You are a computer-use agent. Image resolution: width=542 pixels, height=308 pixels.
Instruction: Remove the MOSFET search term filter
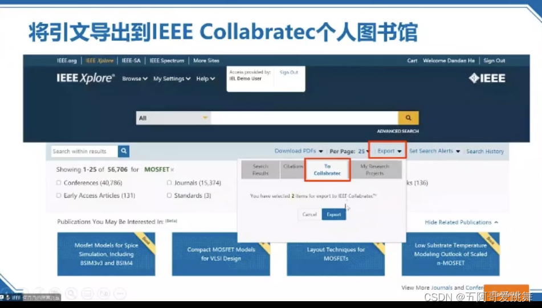172,170
